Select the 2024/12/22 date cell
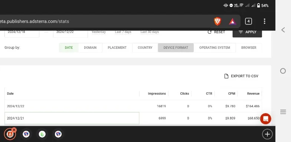 click(72, 106)
